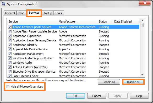Screen dimensions: 153x103
Task: Click Adobe Systems Incorporated manufacturer cell
Action: click(77, 27)
